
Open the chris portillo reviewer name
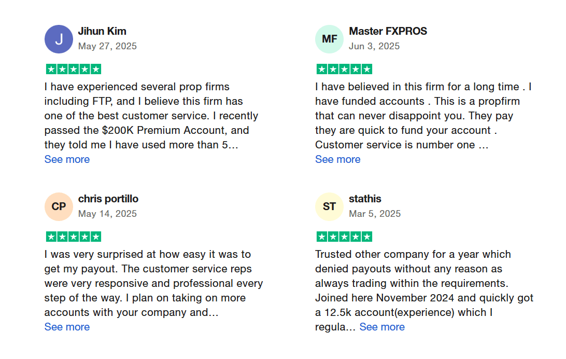[108, 199]
